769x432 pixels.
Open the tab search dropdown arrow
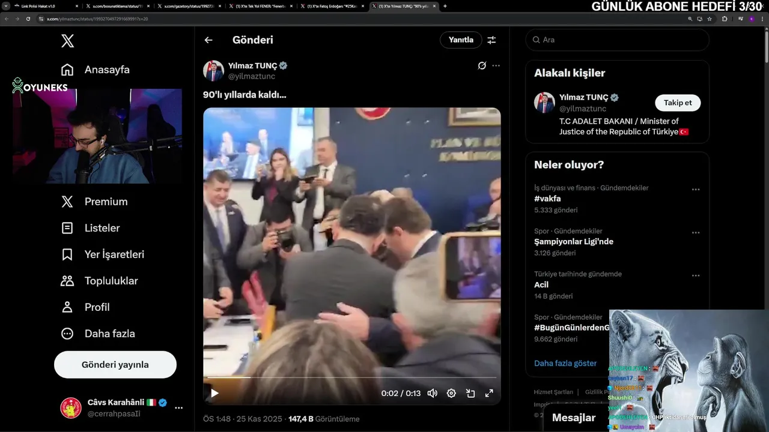click(x=5, y=6)
